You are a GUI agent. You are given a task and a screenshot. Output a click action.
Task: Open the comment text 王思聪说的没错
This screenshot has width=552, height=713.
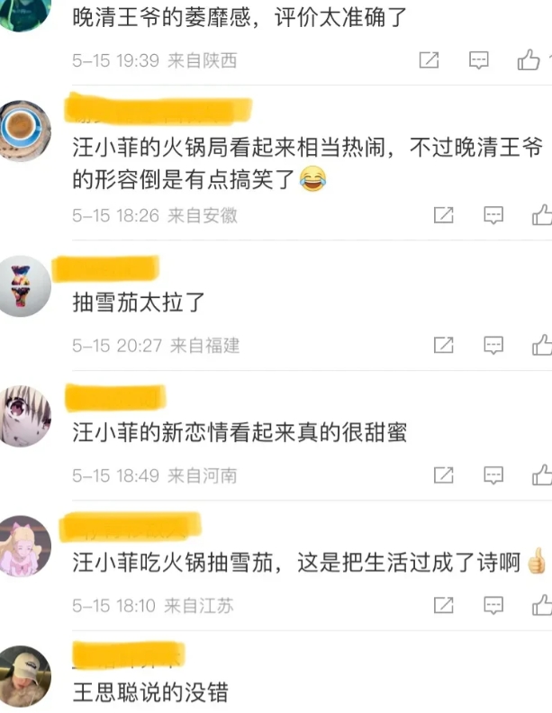tap(150, 692)
